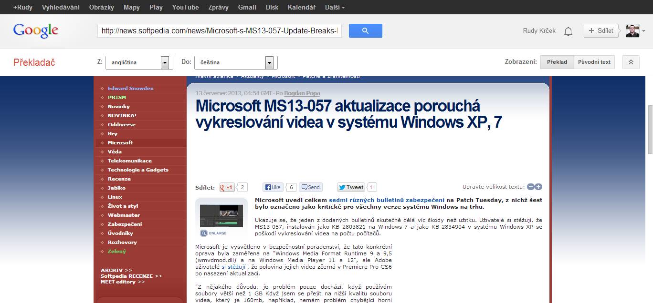Increase text size with the plus icon
653x303 pixels.
click(x=538, y=187)
